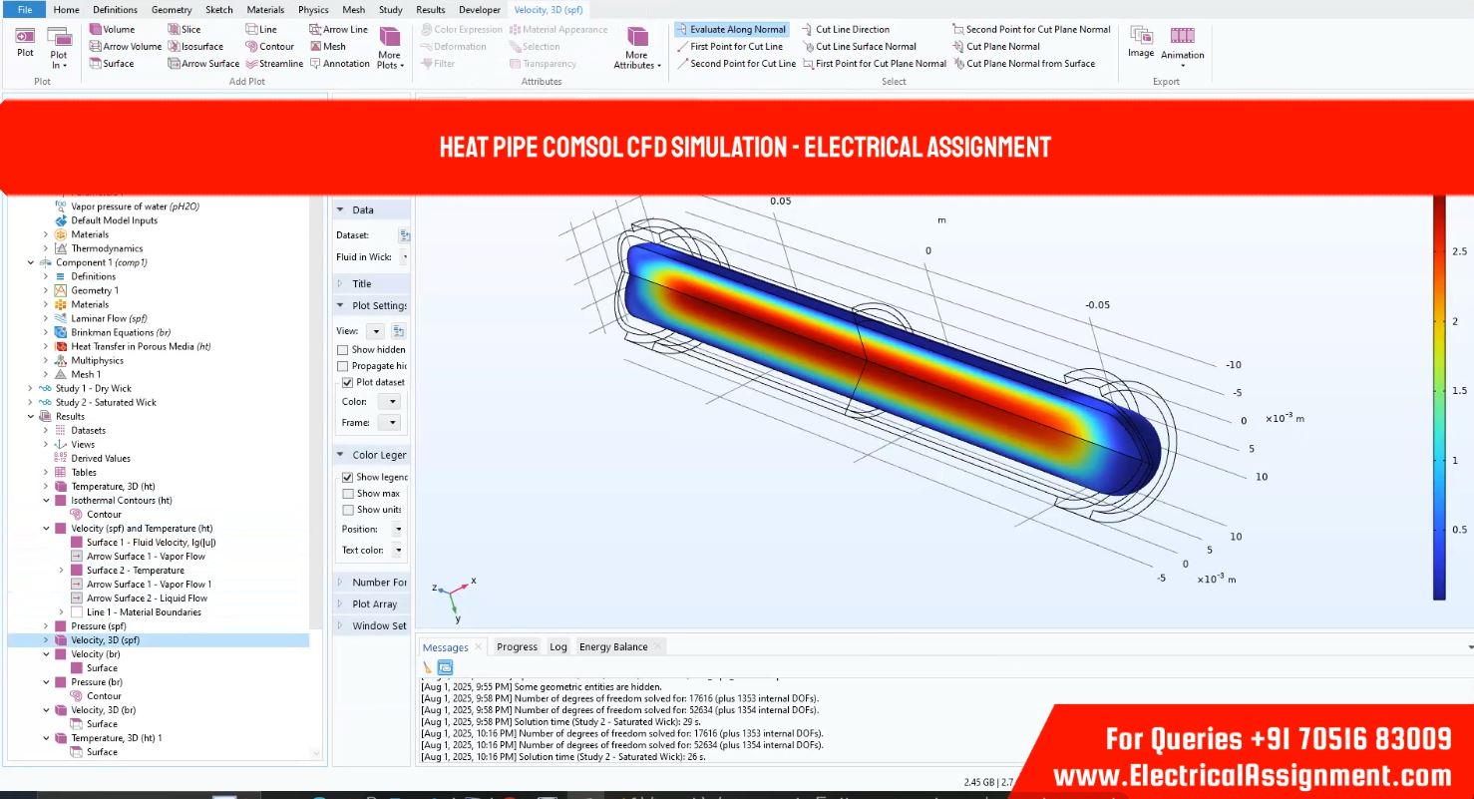Add an Annotation from the ribbon
The width and height of the screenshot is (1474, 799).
(x=315, y=64)
